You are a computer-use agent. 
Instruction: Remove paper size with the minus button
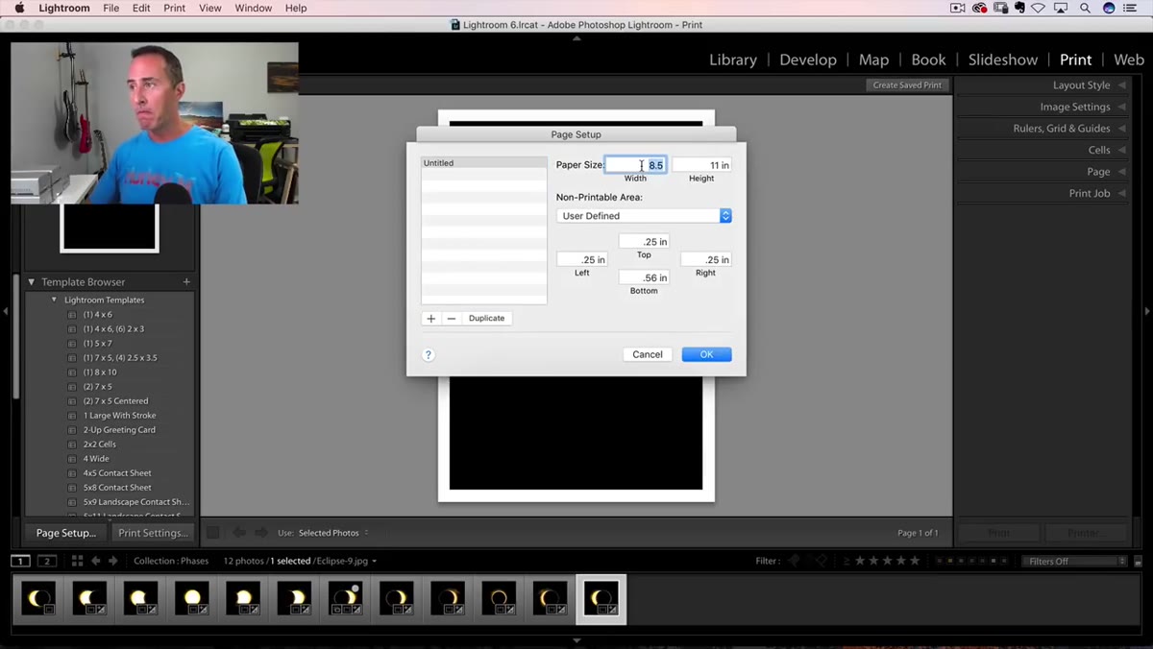[x=452, y=318]
